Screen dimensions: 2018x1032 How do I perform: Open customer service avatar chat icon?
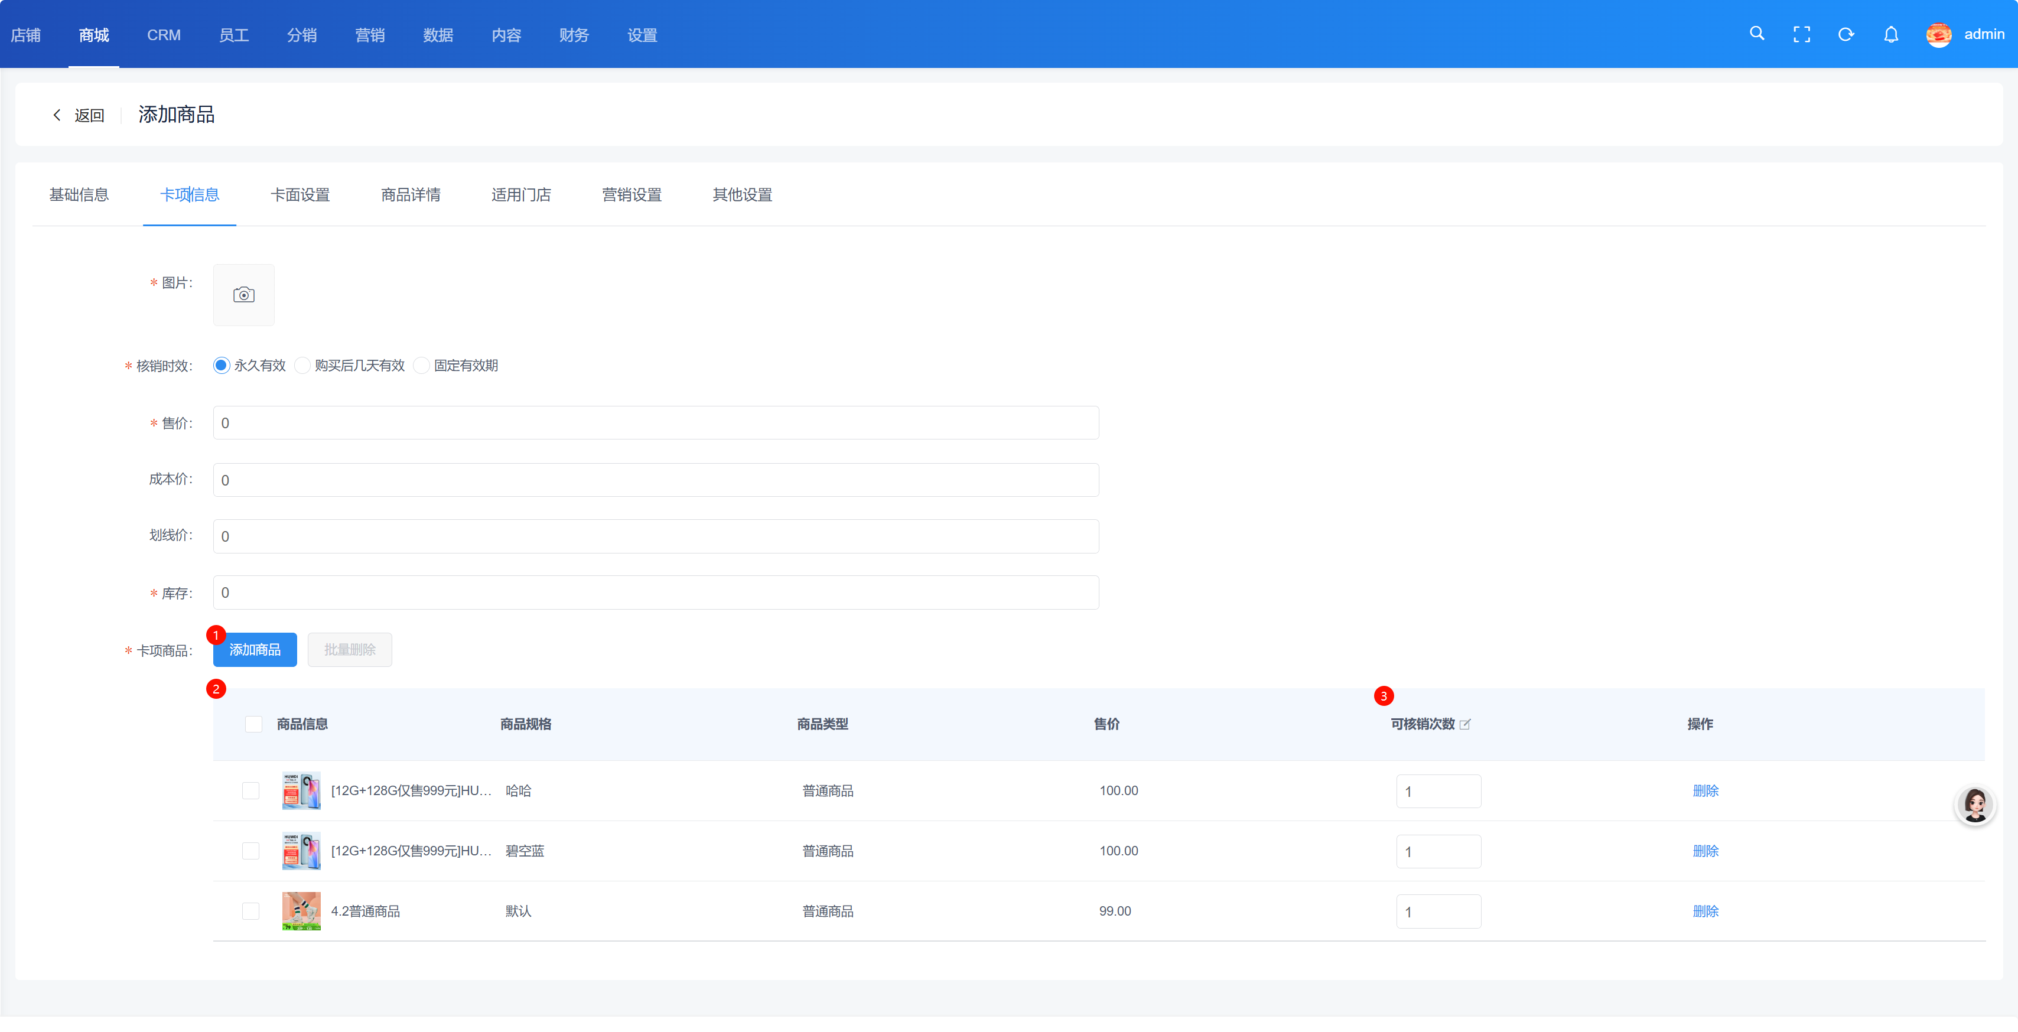1975,805
